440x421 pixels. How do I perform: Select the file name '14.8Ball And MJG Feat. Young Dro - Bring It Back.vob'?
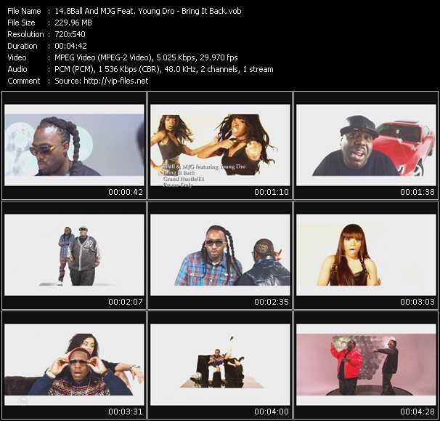tap(148, 11)
